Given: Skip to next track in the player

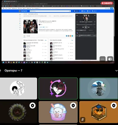Looking at the screenshot, I should 89,27.
